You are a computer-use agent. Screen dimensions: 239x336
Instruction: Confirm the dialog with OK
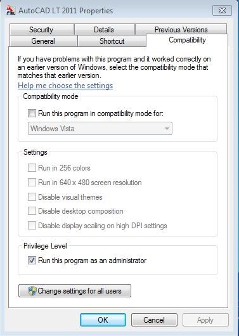[x=103, y=320]
